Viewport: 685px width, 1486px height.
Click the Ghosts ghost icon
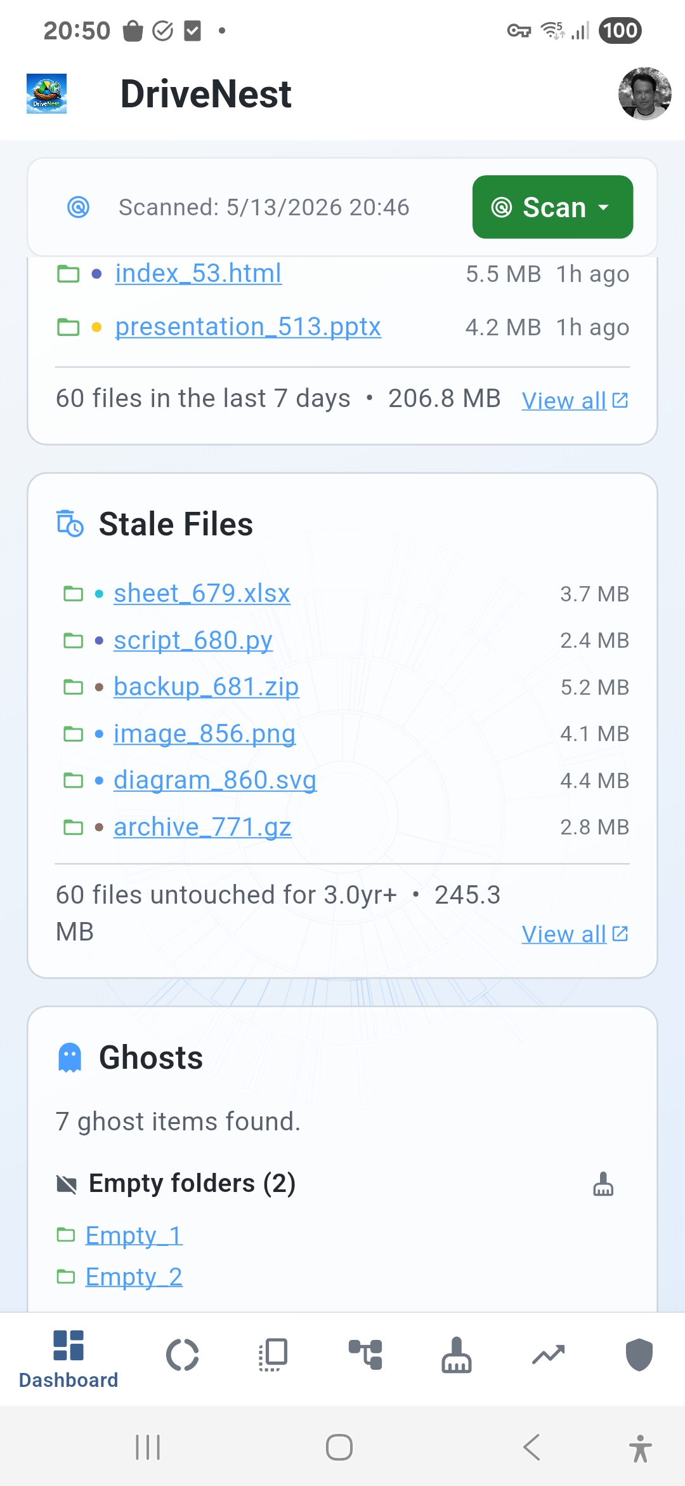[70, 1057]
